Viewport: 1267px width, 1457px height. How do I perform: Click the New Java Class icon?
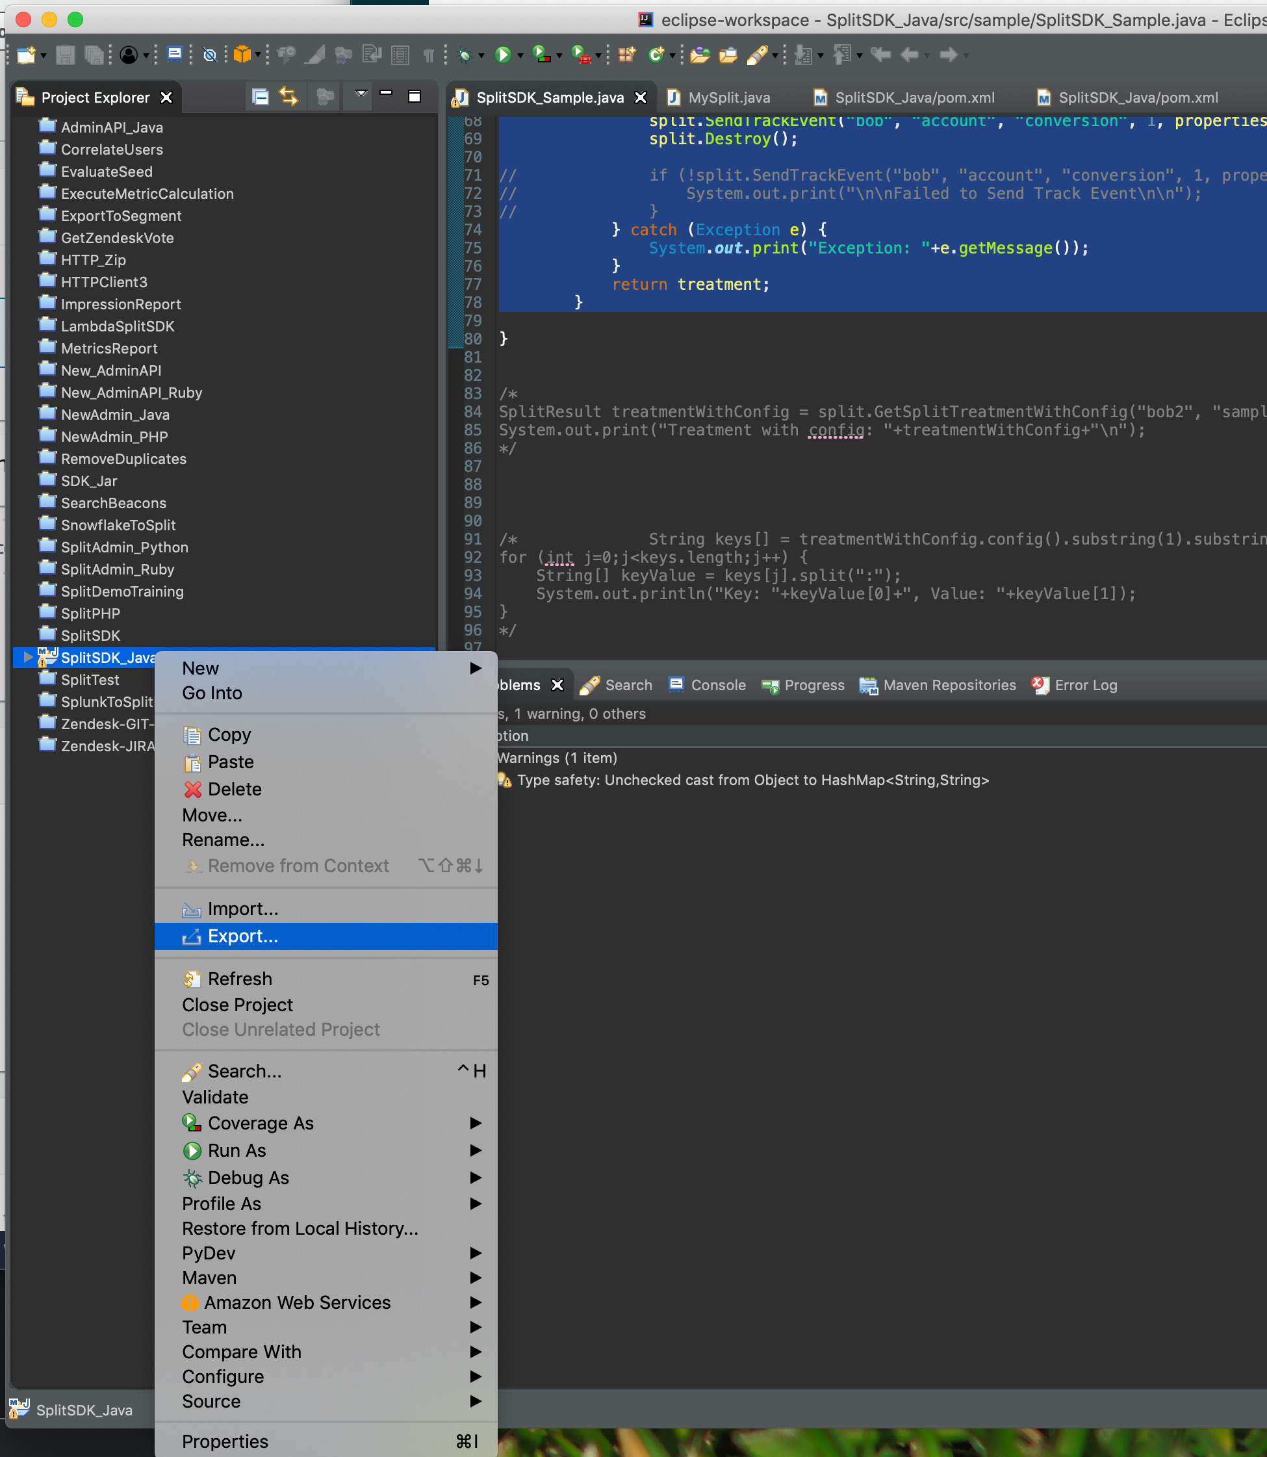pos(656,55)
